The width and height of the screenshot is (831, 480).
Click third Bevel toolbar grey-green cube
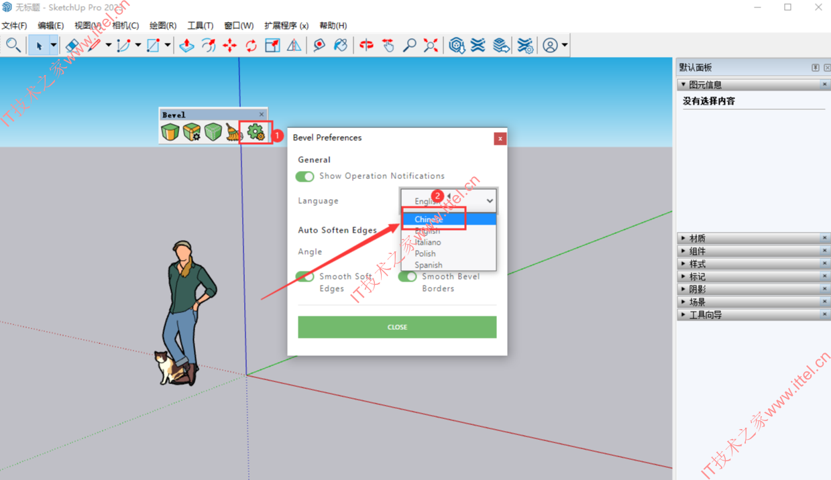[x=213, y=132]
